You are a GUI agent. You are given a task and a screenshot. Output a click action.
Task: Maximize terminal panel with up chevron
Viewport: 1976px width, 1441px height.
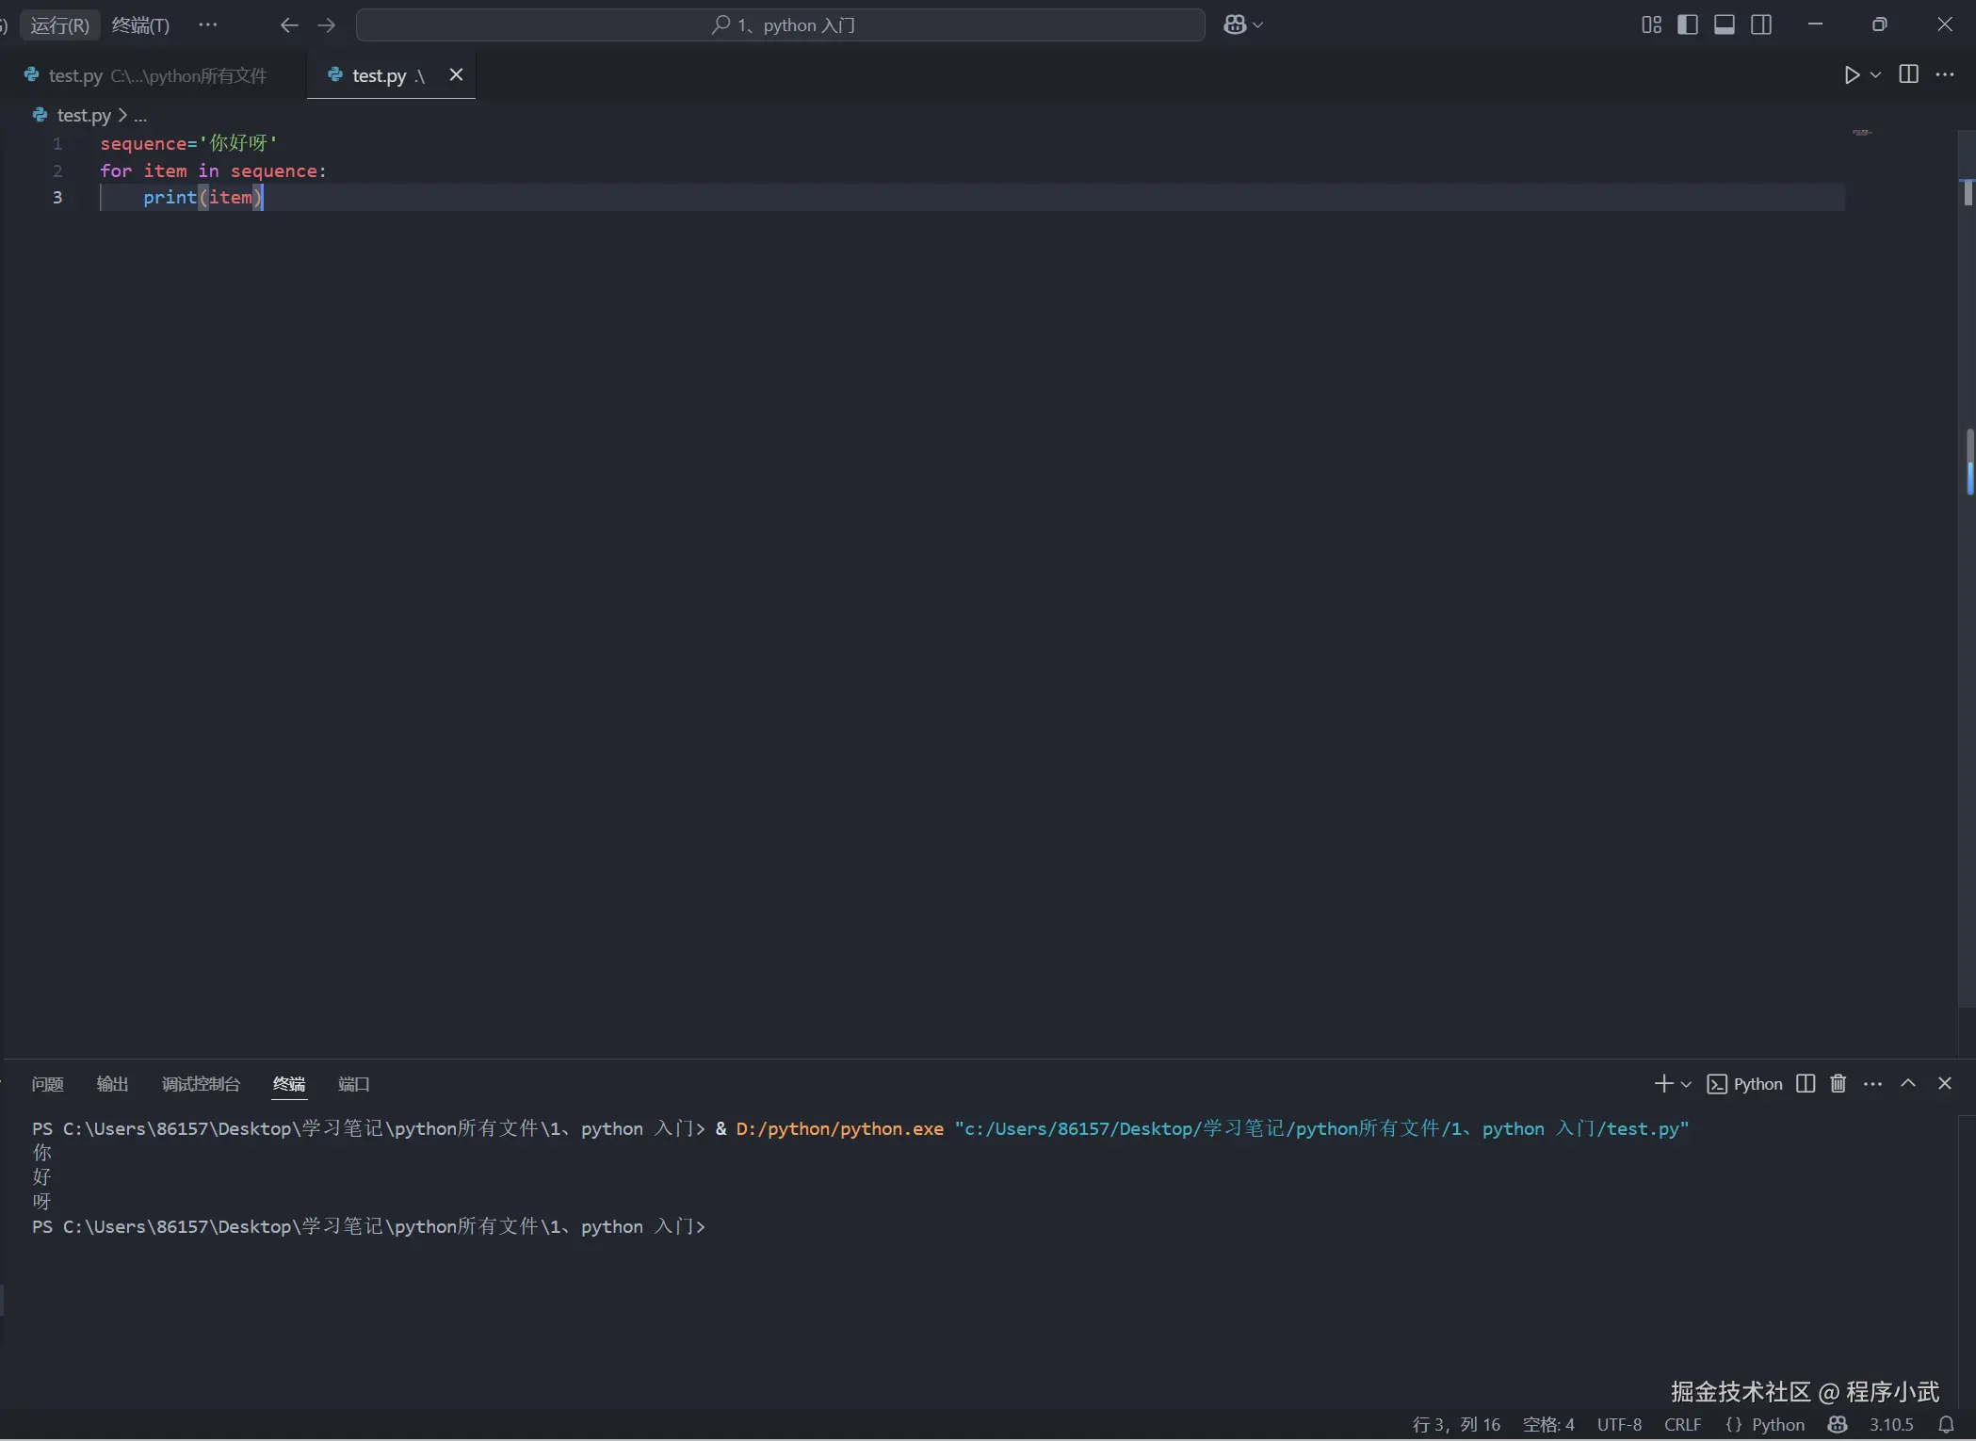pyautogui.click(x=1907, y=1084)
